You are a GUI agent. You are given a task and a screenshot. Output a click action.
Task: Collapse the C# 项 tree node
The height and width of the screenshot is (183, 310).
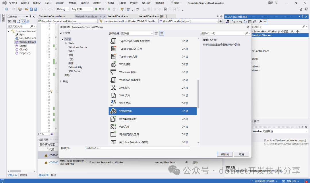(63, 39)
